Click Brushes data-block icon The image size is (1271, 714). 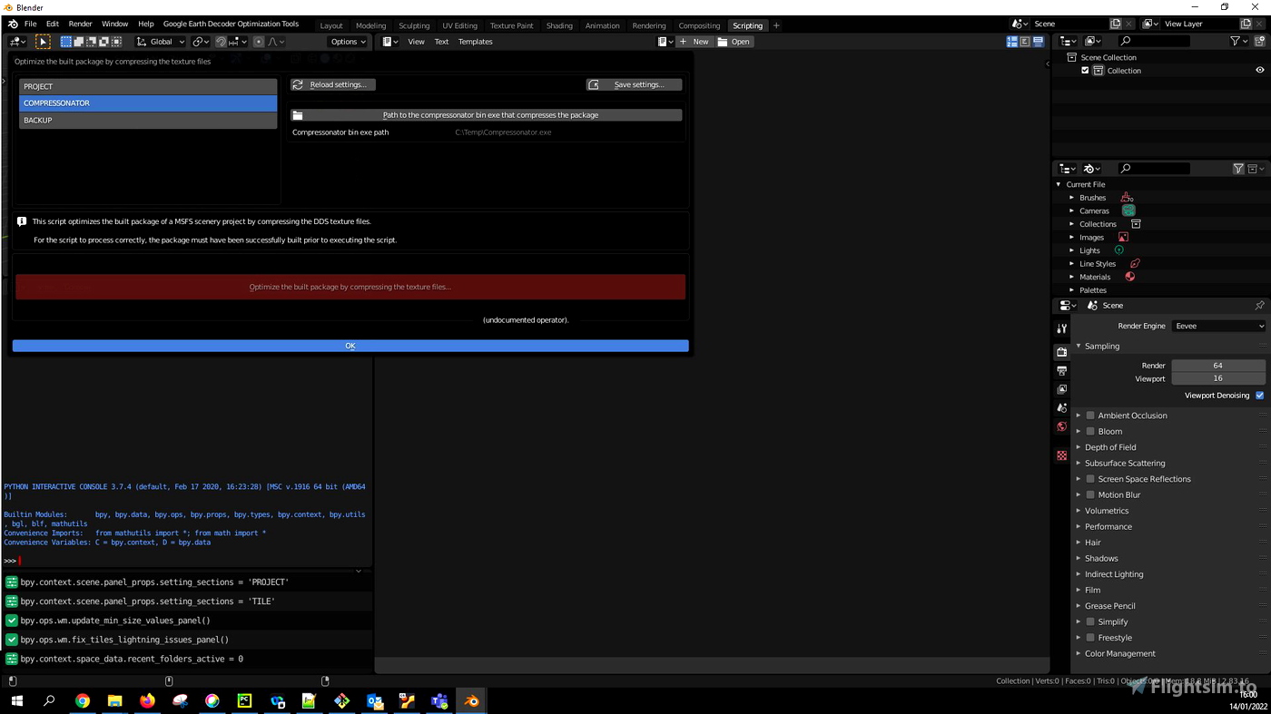(x=1127, y=197)
